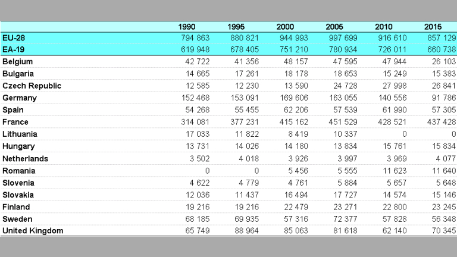Select the 2015 column header
This screenshot has width=457, height=257.
433,27
